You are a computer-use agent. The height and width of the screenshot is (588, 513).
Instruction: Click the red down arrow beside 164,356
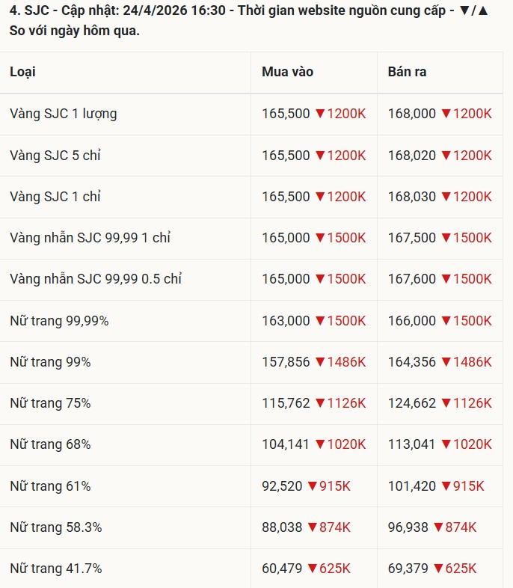[446, 362]
